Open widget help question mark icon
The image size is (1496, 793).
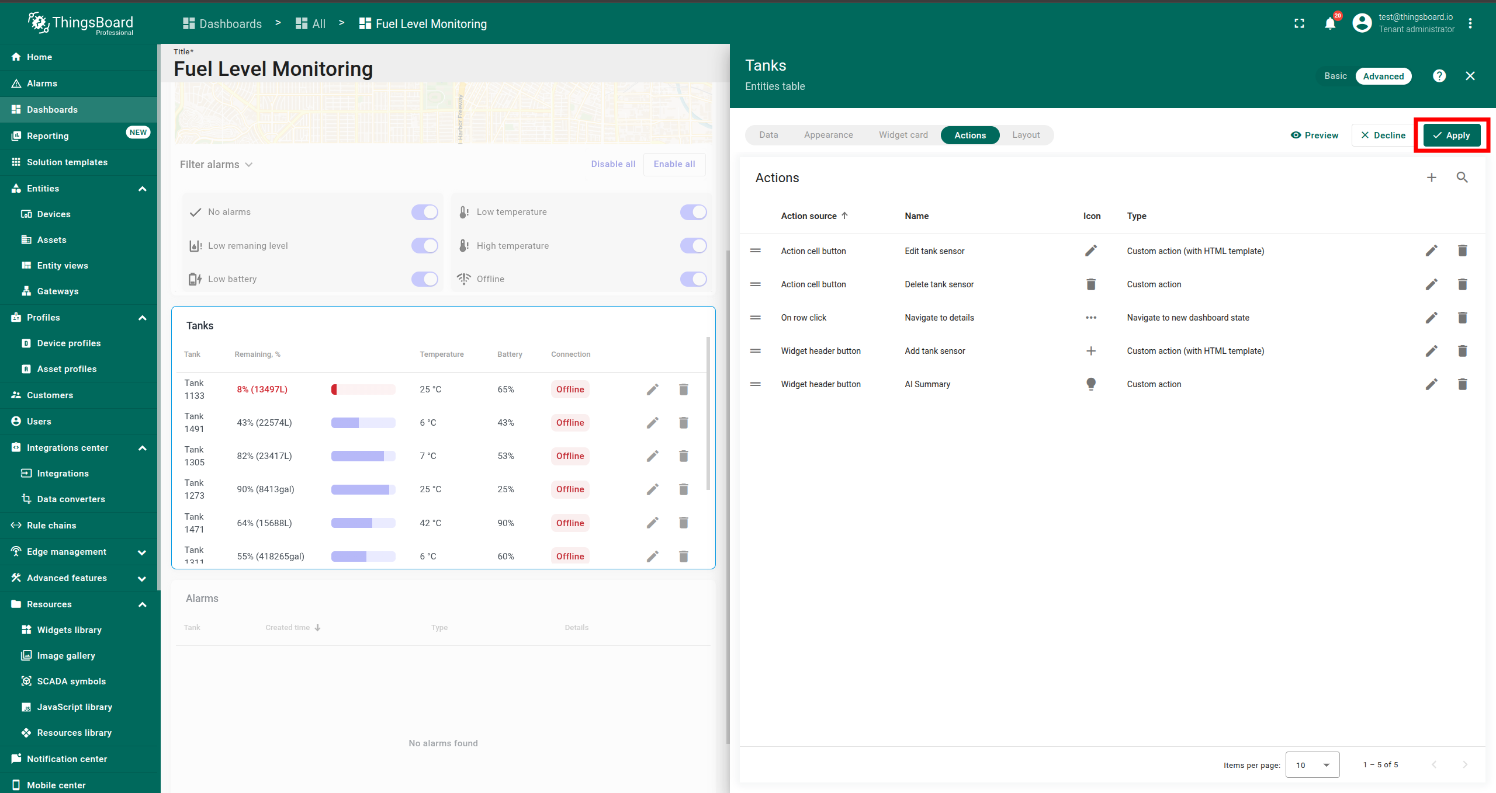(1439, 76)
